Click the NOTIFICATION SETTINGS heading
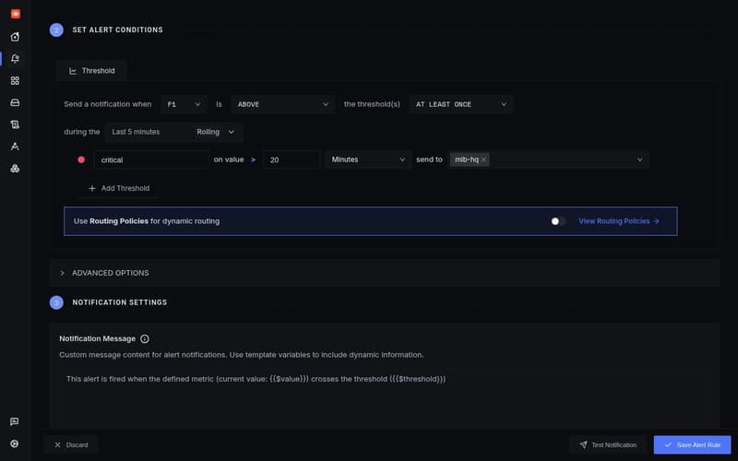The width and height of the screenshot is (738, 461). click(x=120, y=302)
